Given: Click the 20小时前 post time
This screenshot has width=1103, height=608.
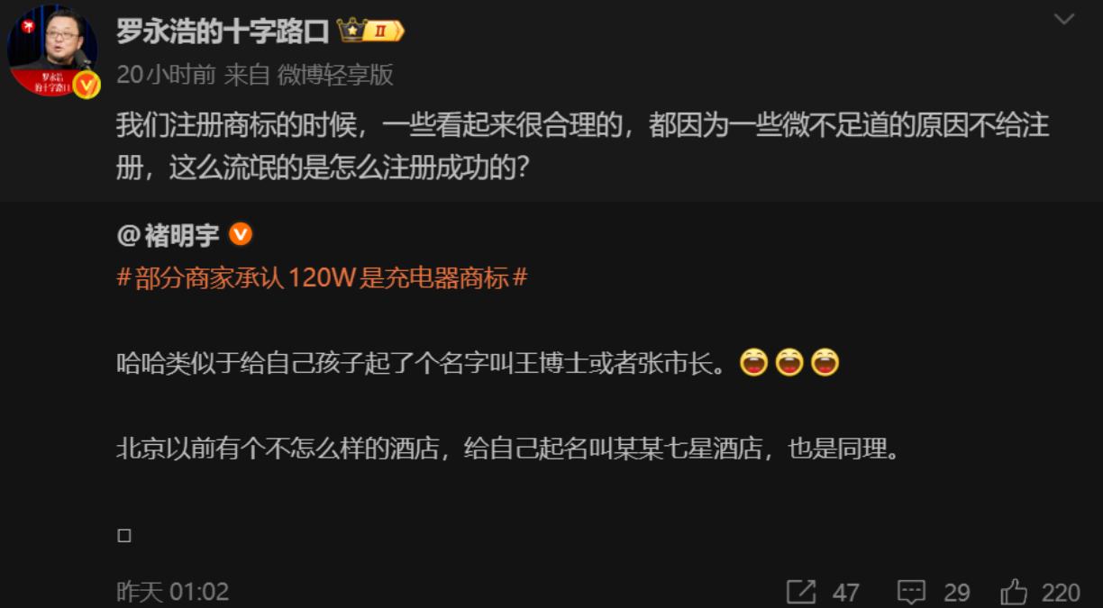Looking at the screenshot, I should [x=166, y=75].
